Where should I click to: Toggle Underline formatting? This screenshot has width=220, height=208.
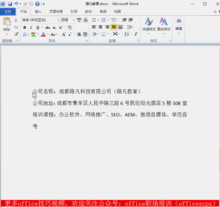coord(38,28)
